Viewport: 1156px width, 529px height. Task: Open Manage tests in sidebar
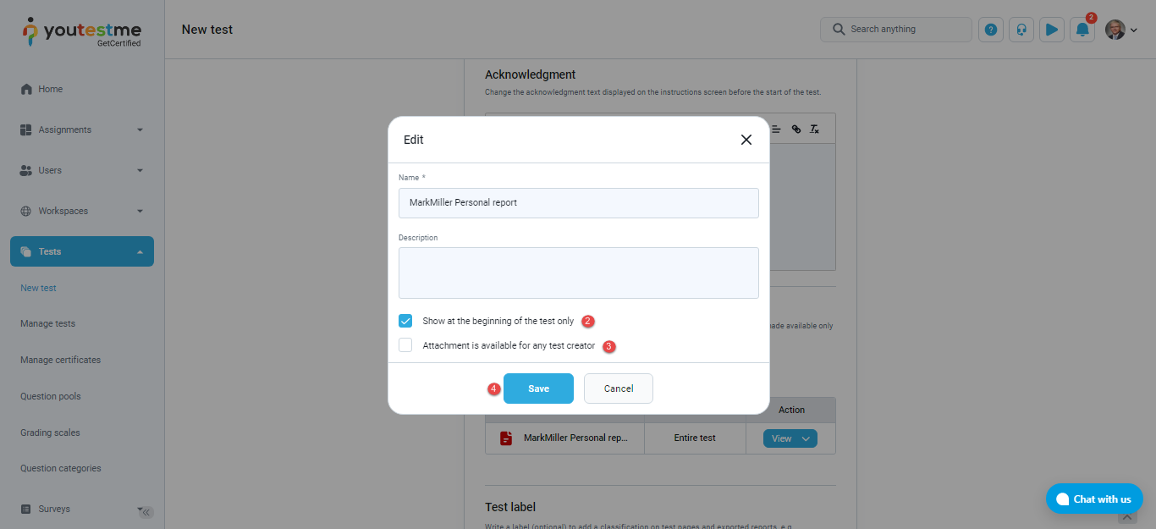[x=48, y=323]
